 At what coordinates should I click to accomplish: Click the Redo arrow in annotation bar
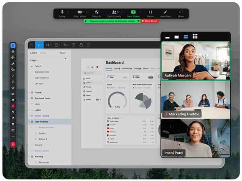click(x=13, y=118)
